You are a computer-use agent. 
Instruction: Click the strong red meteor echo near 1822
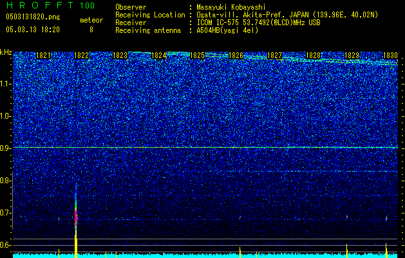click(76, 217)
